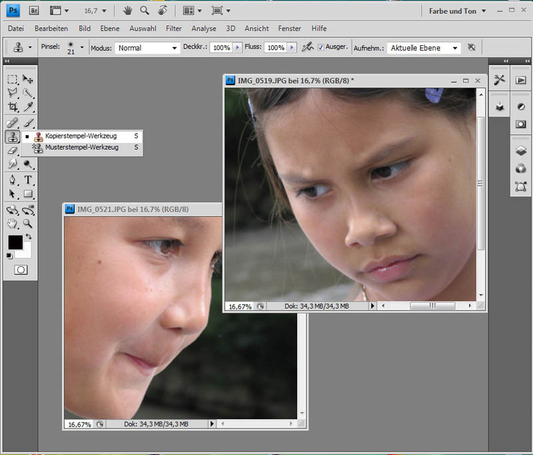Expand the Aktuelle Ebene dropdown
Screen dimensions: 533x455
point(424,48)
